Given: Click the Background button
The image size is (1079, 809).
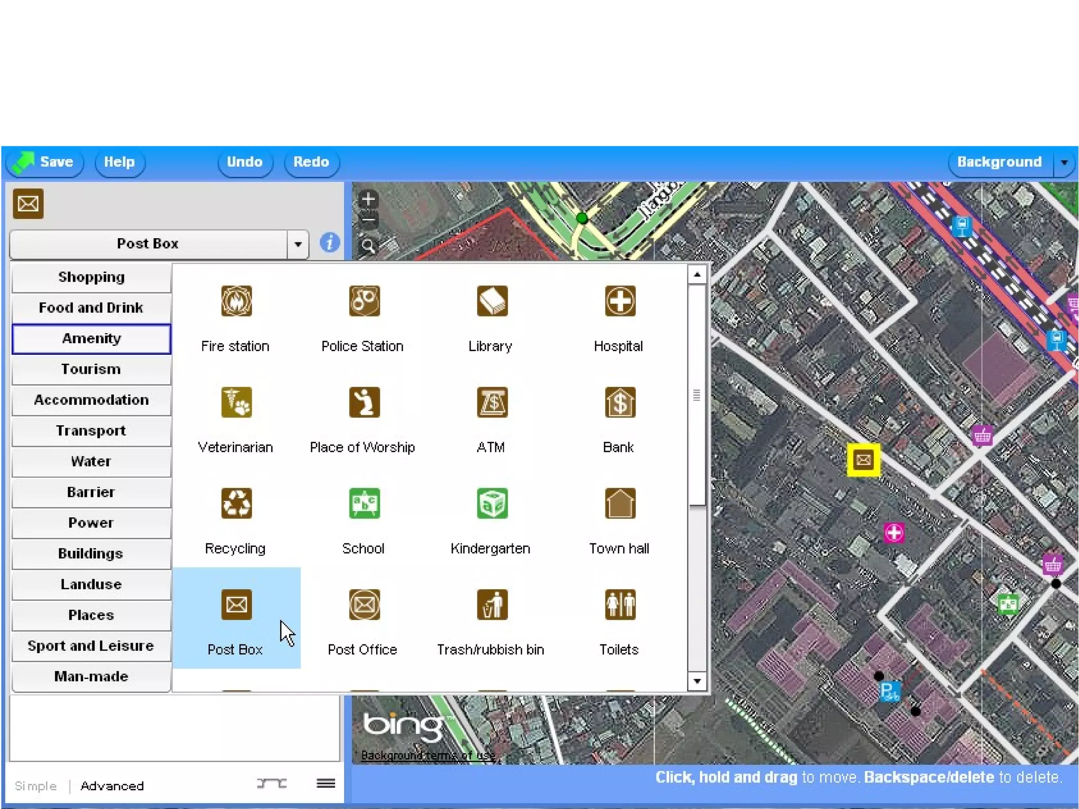Looking at the screenshot, I should point(999,162).
